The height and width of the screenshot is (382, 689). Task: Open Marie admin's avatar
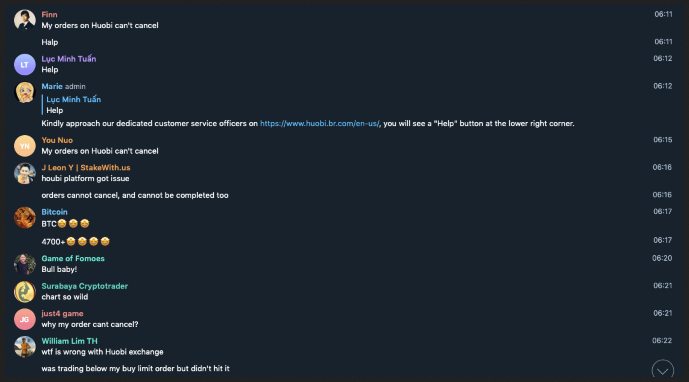pyautogui.click(x=25, y=92)
